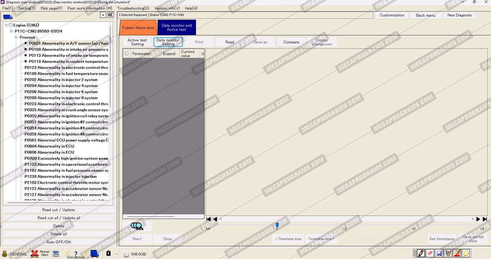Open the yellow folder icon
The height and width of the screenshot is (259, 491).
tap(466, 253)
